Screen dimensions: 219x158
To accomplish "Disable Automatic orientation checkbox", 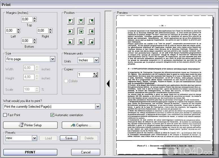I will 52,115.
